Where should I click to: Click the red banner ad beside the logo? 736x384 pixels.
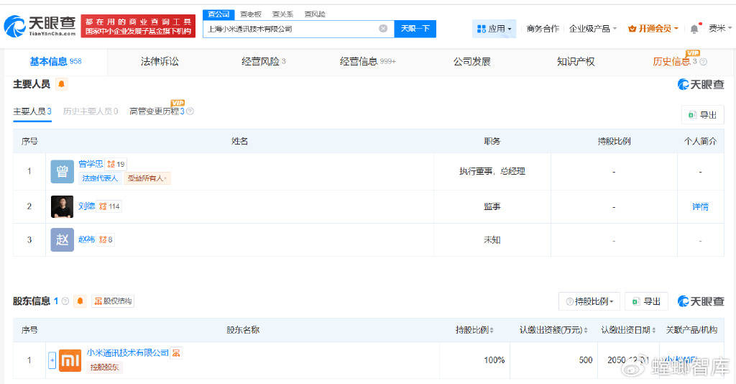click(138, 26)
